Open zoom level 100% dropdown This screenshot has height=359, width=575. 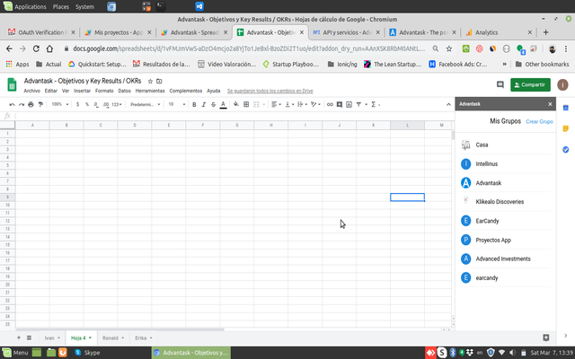60,104
